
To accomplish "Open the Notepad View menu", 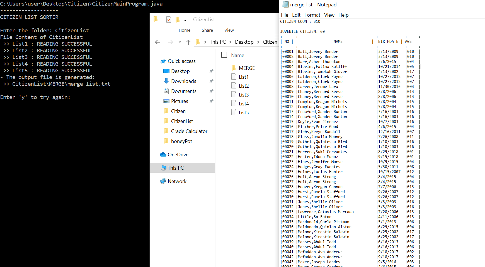I will [x=329, y=15].
